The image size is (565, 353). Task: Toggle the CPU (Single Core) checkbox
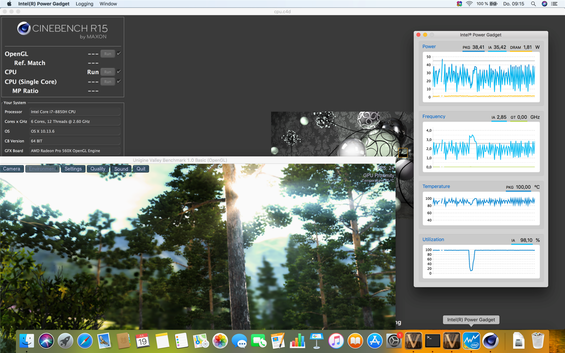tap(119, 81)
